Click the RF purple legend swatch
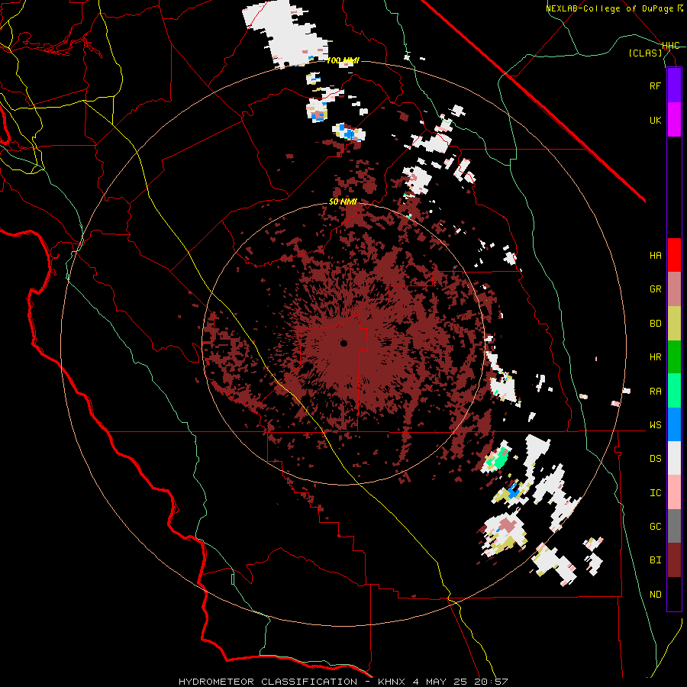This screenshot has width=687, height=687. [674, 85]
